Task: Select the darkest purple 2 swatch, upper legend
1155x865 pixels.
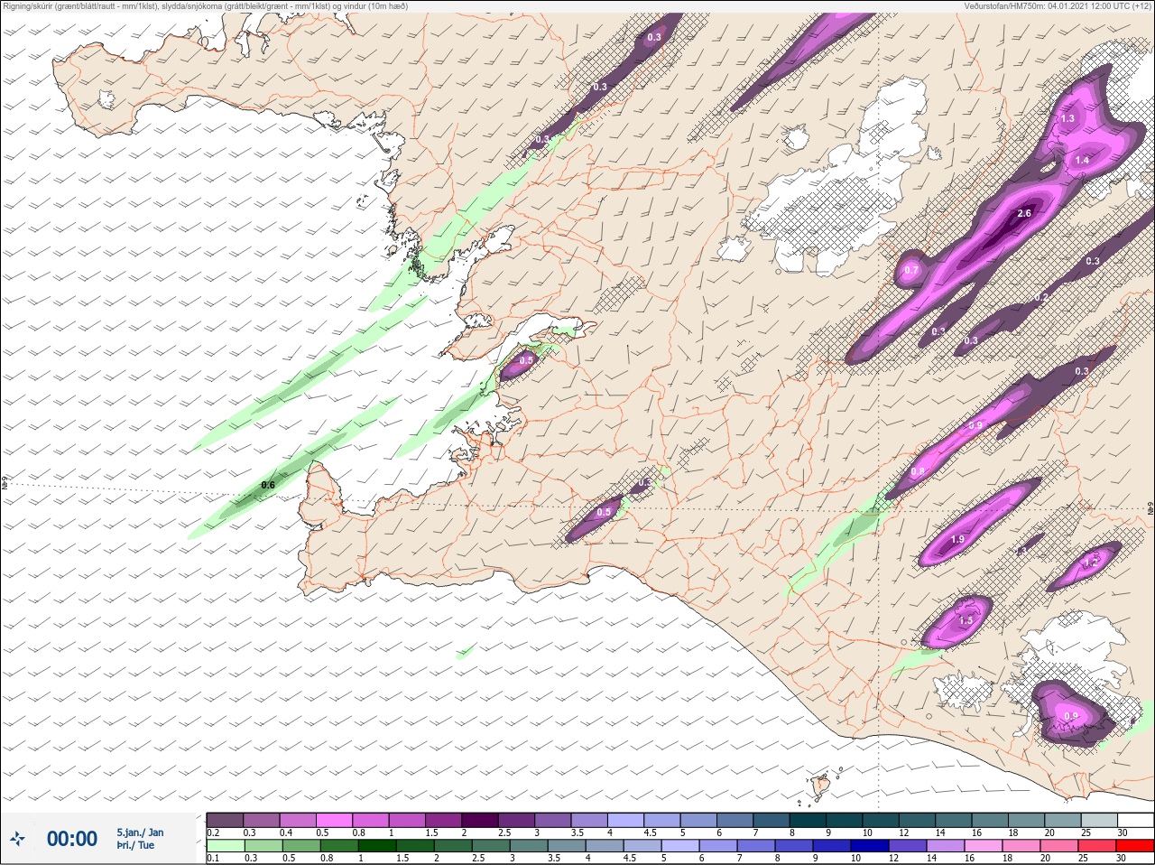Action: 480,819
